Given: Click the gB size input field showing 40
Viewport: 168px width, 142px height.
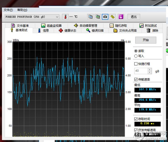Looking at the screenshot, I should point(141,71).
